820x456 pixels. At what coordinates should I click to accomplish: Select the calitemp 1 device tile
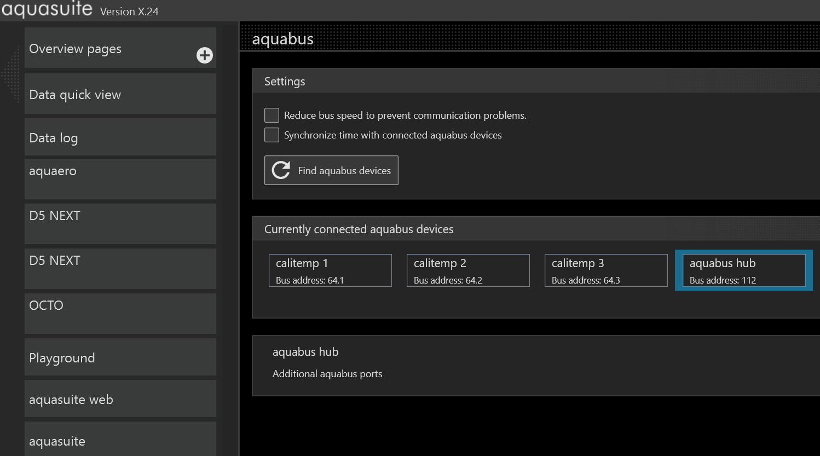click(330, 270)
